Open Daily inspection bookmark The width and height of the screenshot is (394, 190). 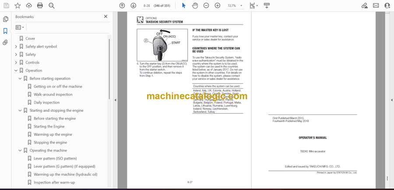click(46, 102)
